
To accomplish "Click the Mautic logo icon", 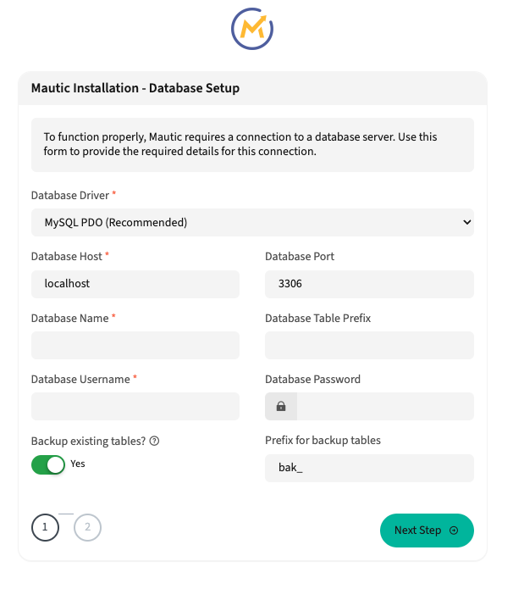I will [252, 30].
